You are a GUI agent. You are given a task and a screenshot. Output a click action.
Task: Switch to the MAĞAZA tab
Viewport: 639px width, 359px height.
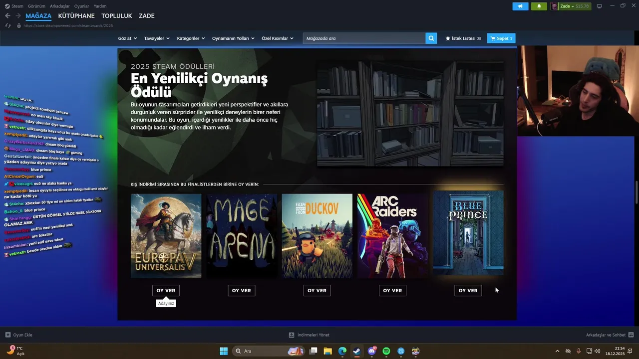(38, 16)
